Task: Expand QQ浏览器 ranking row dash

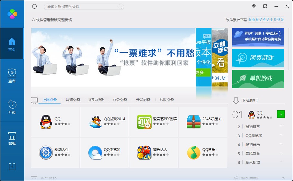Action: 281,135
